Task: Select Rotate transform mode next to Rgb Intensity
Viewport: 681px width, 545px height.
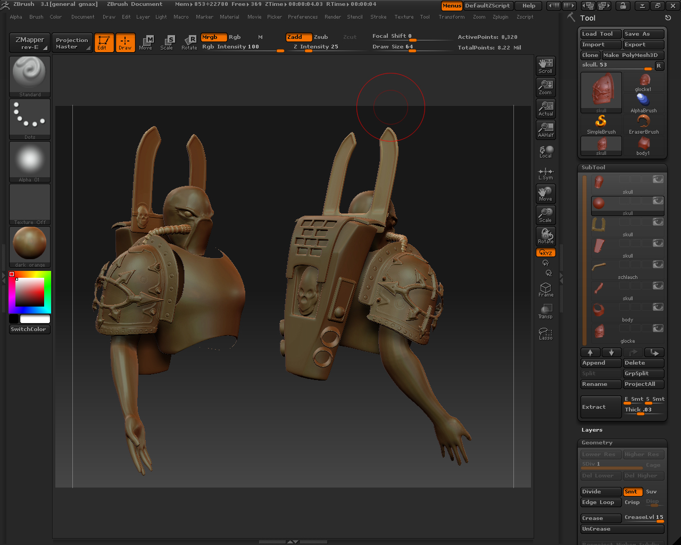Action: pos(189,43)
